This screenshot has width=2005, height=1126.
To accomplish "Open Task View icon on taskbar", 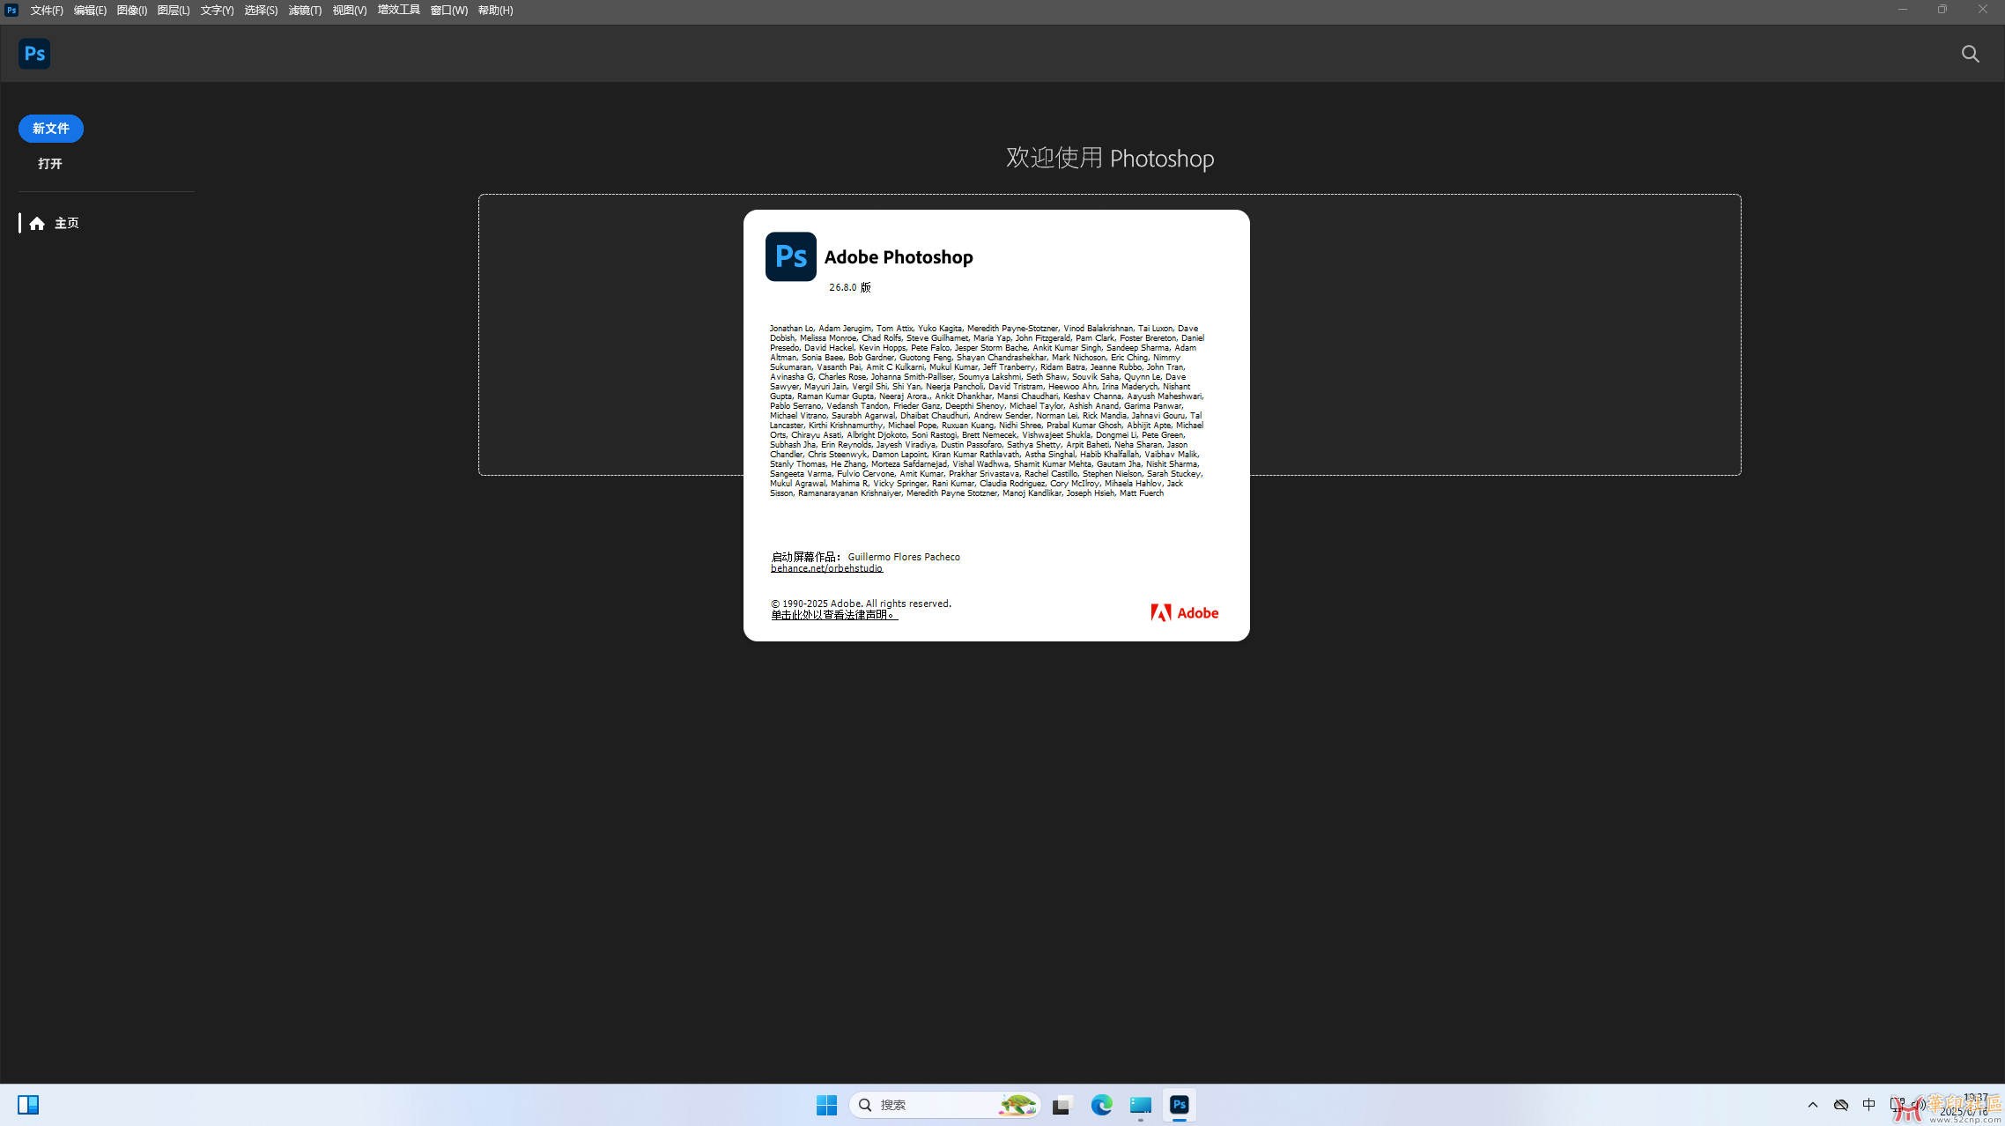I will pos(1062,1106).
